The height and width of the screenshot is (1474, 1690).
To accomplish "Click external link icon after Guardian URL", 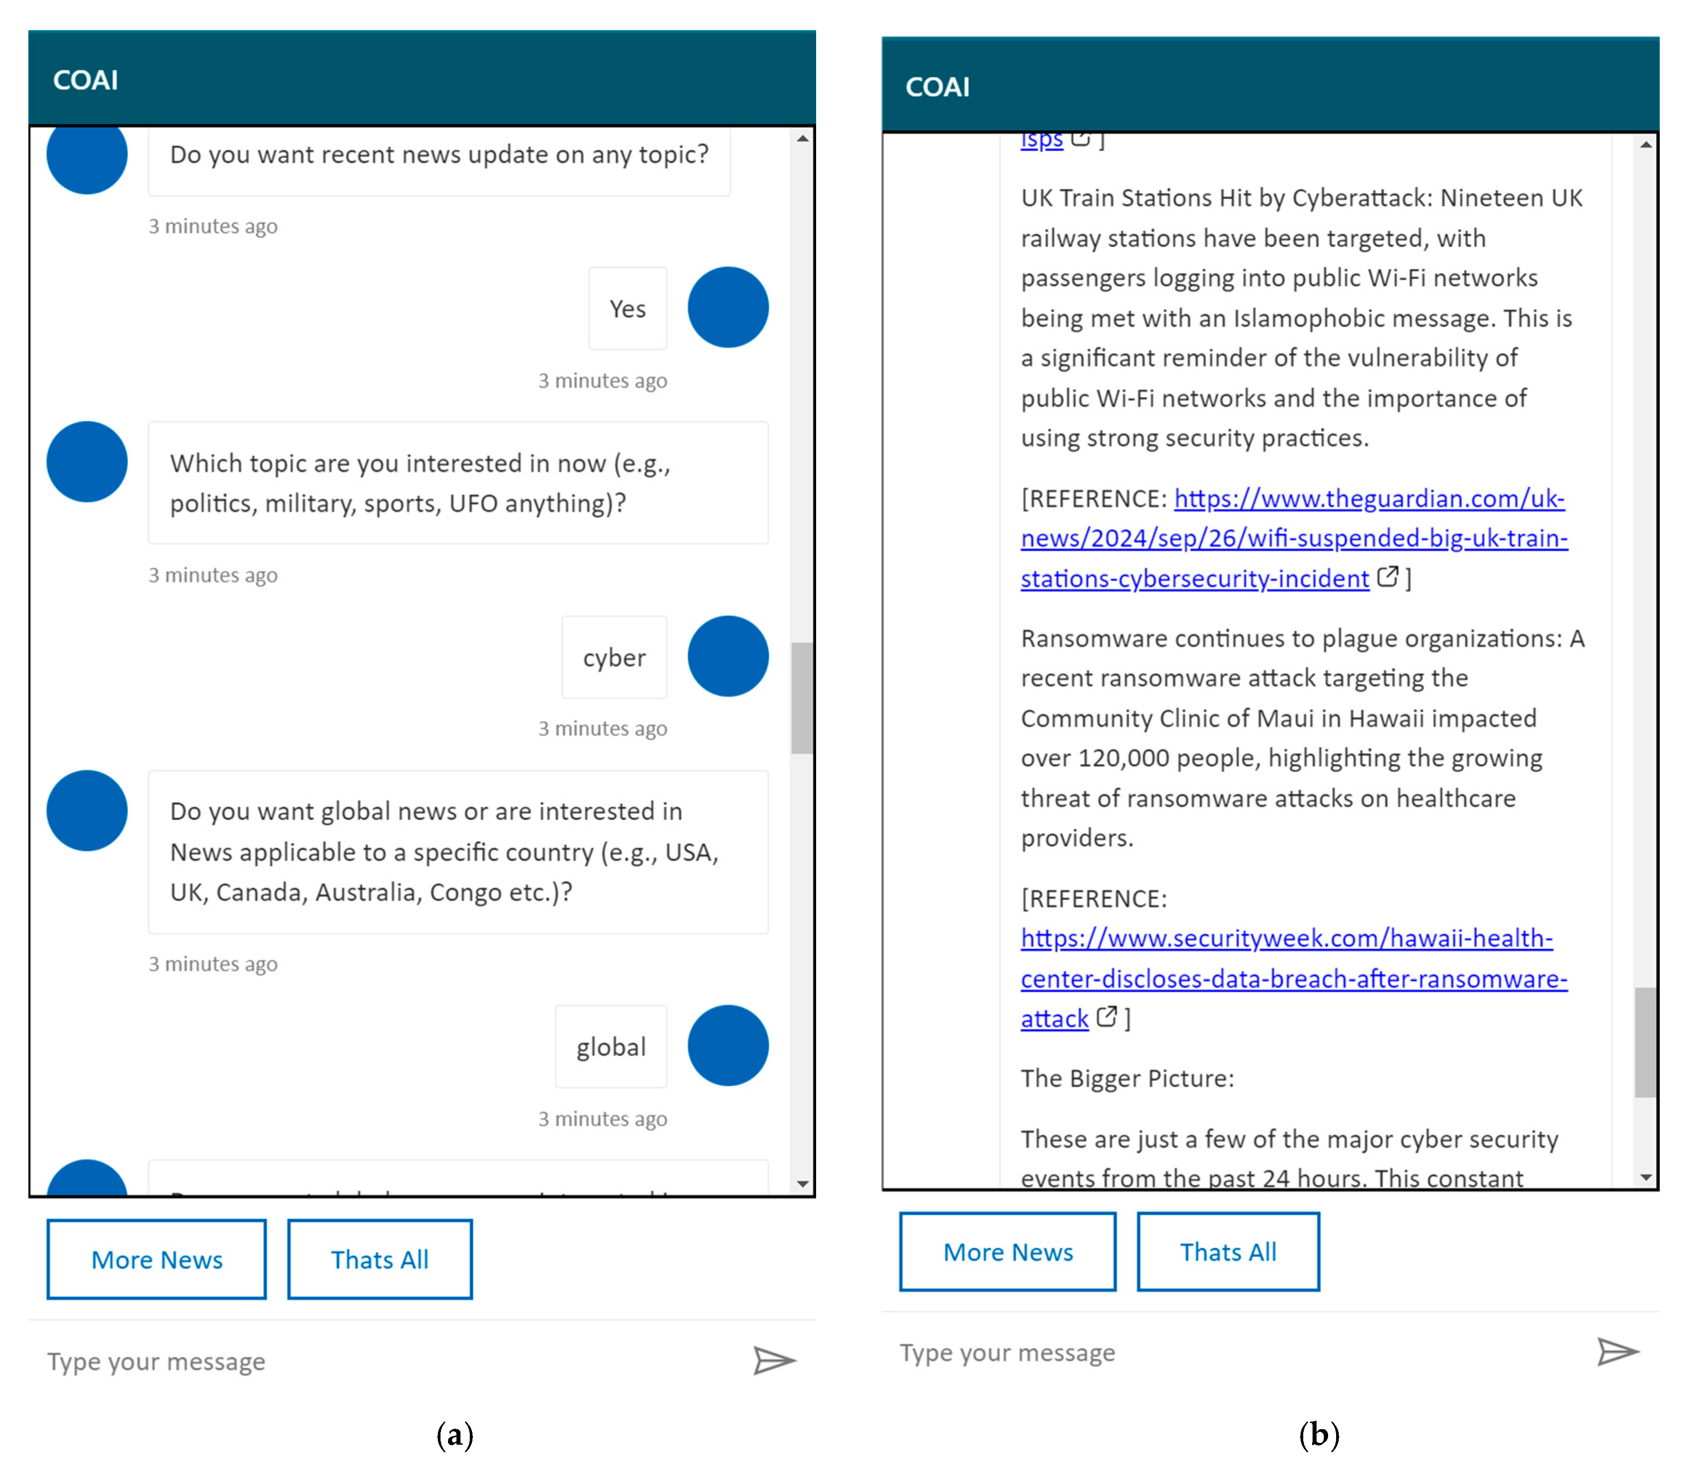I will pyautogui.click(x=1387, y=577).
